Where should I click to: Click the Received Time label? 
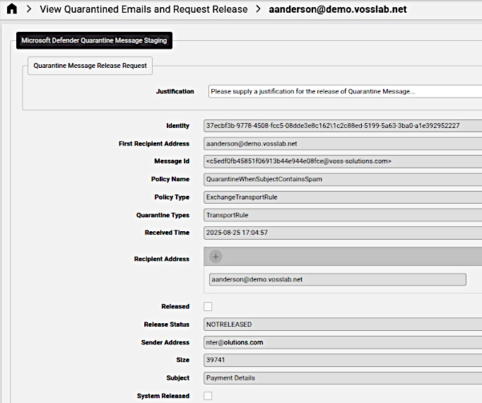tap(167, 233)
